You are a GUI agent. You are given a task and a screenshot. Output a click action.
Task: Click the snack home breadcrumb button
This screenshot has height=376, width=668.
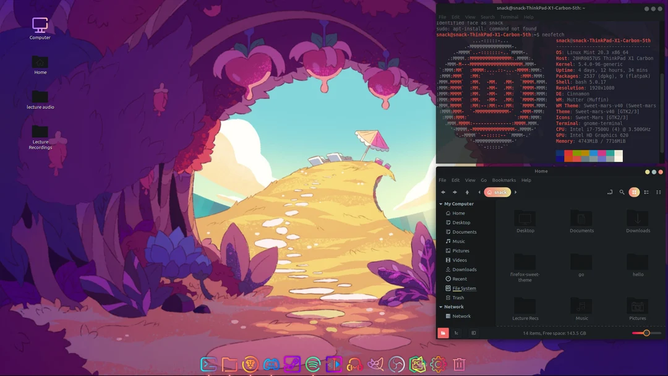click(497, 192)
